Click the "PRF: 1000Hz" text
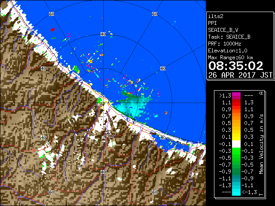 225,44
